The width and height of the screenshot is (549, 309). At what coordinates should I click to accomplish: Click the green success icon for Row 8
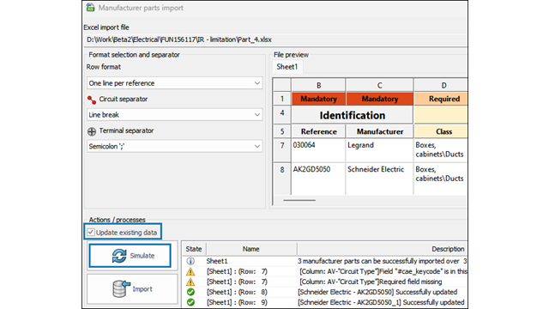190,292
